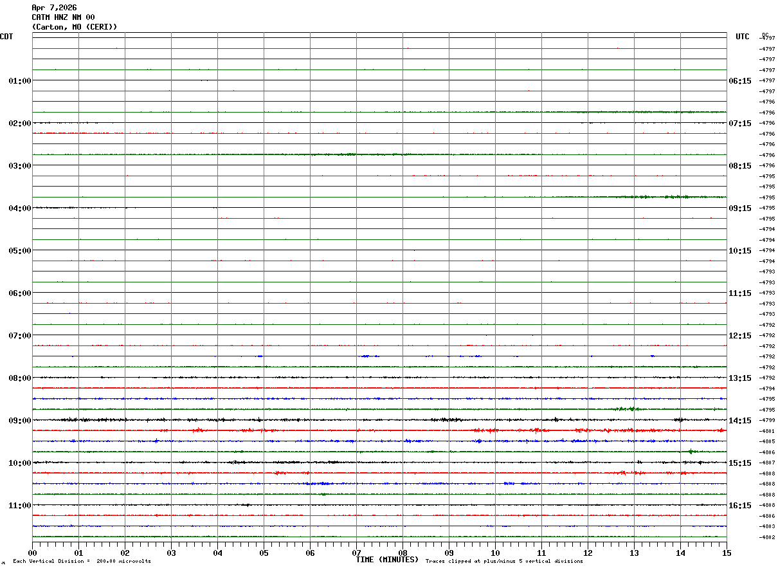Click the 13:15 UTC time label
The width and height of the screenshot is (778, 570).
[x=740, y=378]
